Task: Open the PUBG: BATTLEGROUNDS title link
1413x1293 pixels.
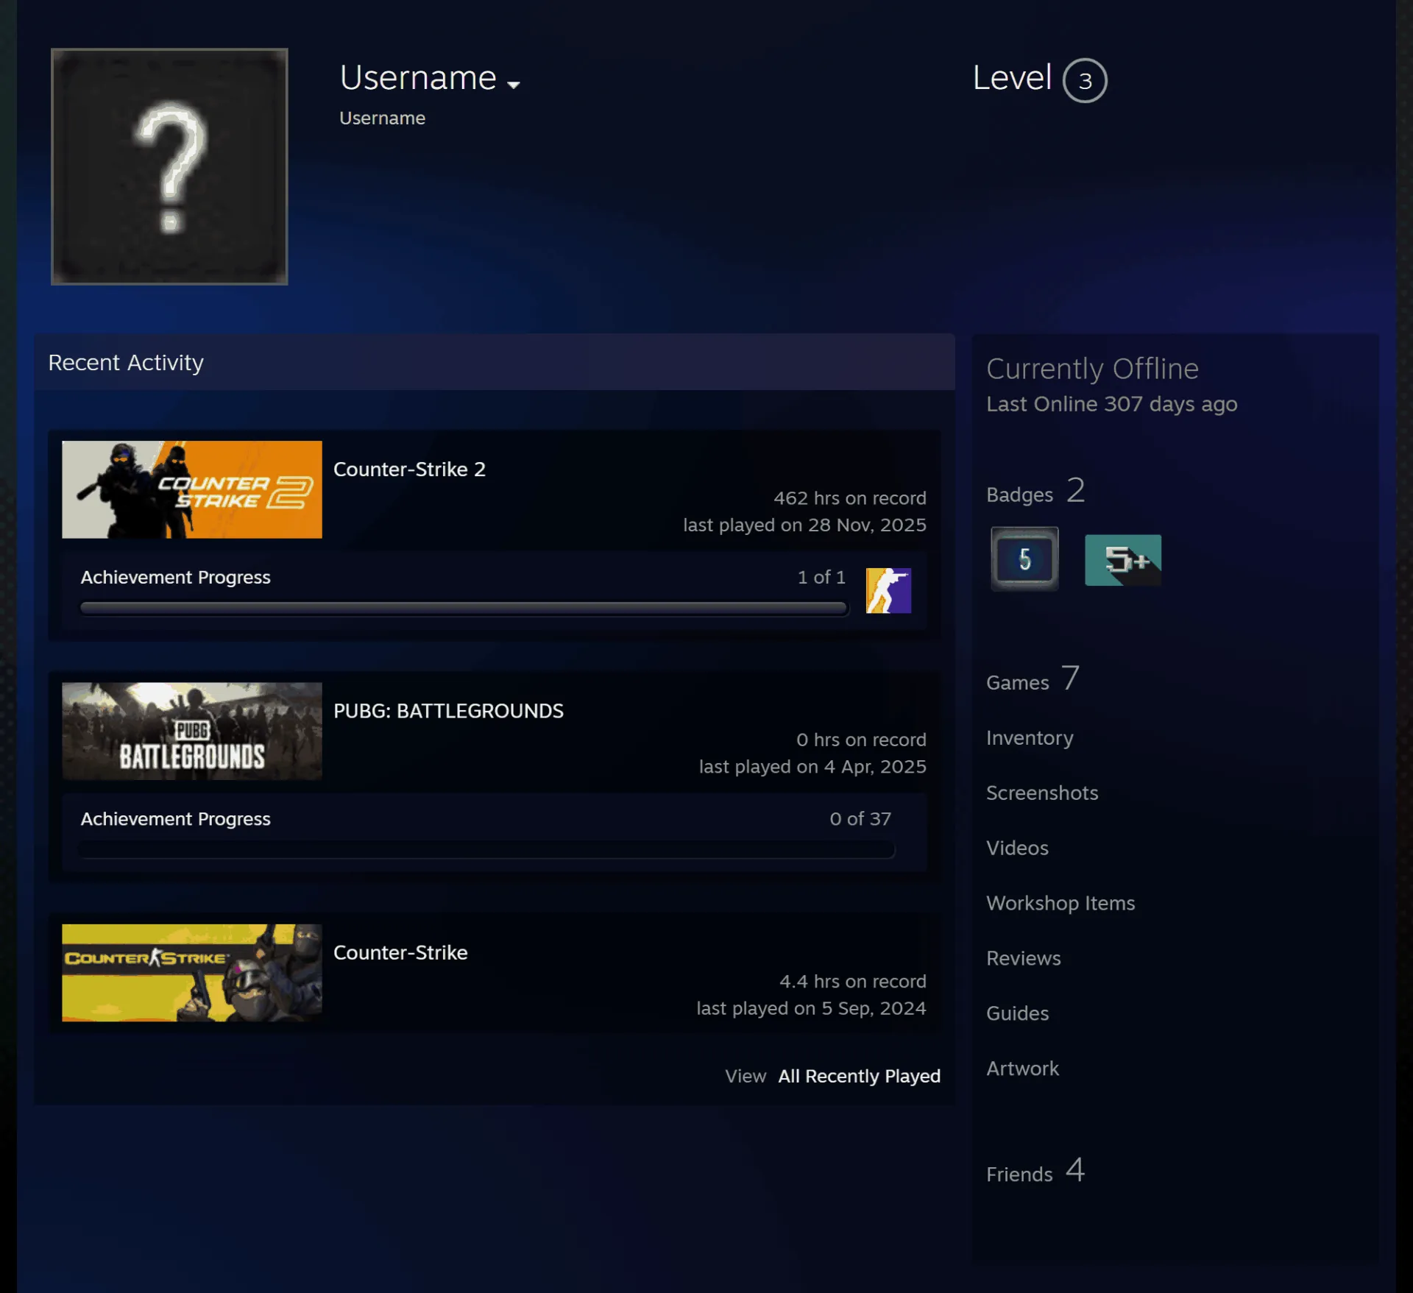Action: click(448, 711)
